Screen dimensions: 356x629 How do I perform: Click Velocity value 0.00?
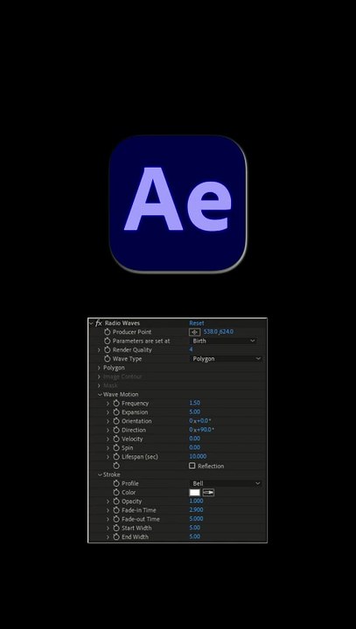pyautogui.click(x=194, y=439)
